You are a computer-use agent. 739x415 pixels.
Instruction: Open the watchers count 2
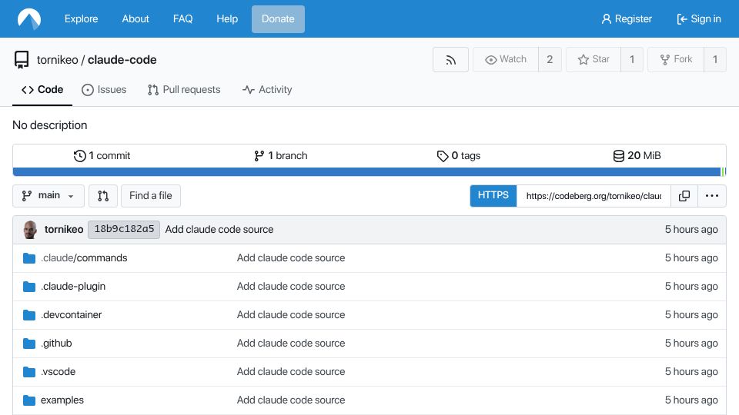tap(550, 59)
